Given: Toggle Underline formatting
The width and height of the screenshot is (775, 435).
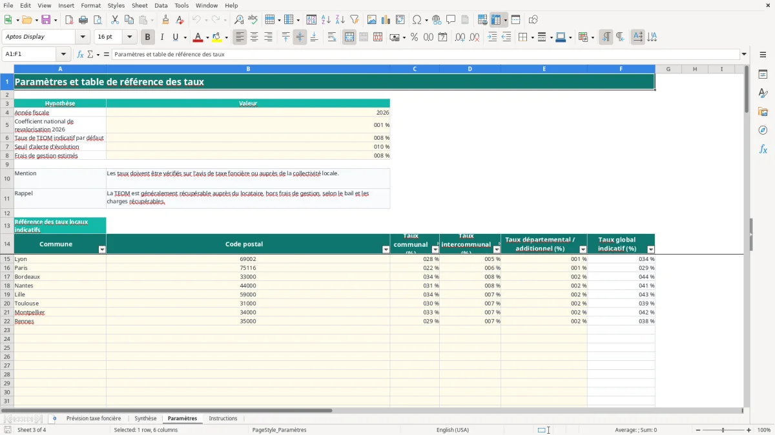Looking at the screenshot, I should [175, 37].
